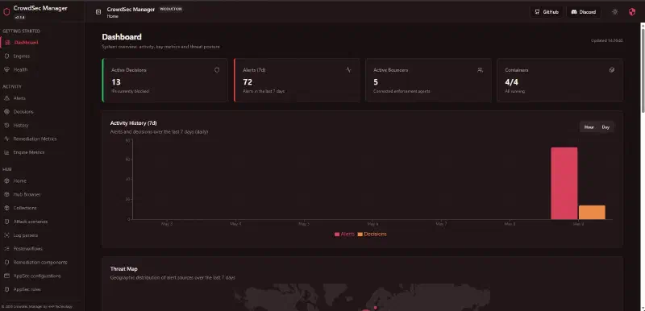The width and height of the screenshot is (645, 311).
Task: Toggle light theme with the sun icon
Action: click(615, 12)
